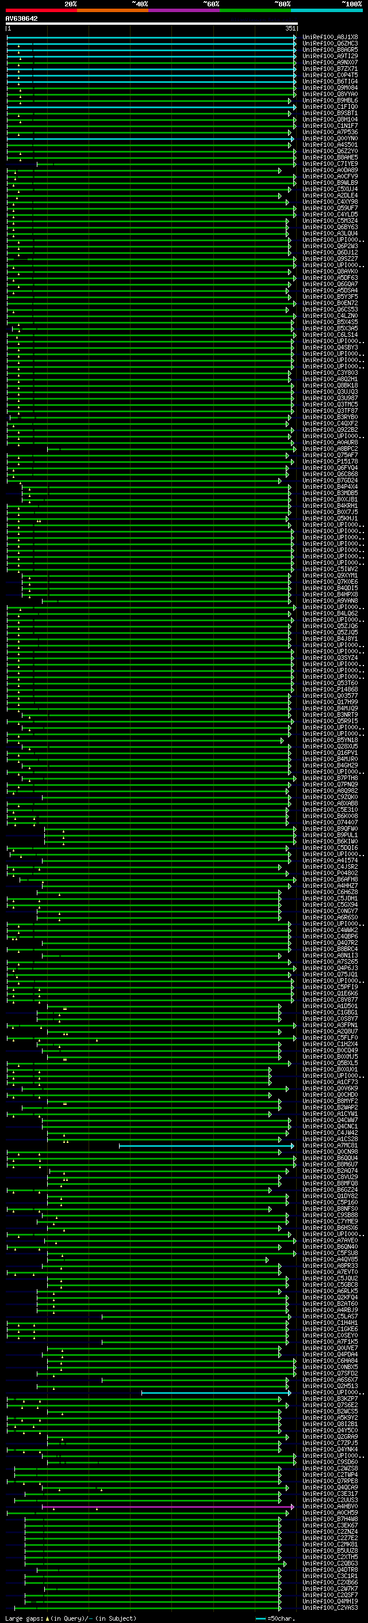Select the UniRef100_Q9M084 label
Image resolution: width=368 pixels, height=1623 pixels.
[x=329, y=88]
